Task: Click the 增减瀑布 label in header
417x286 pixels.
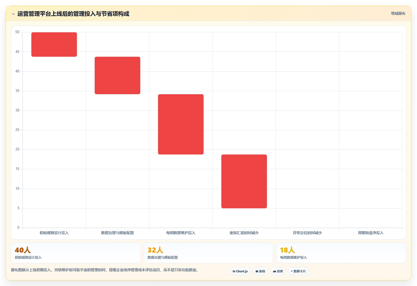Action: click(398, 13)
